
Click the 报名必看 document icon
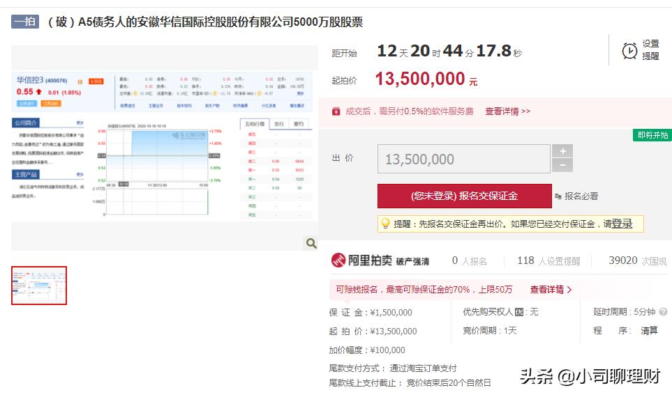pos(558,196)
